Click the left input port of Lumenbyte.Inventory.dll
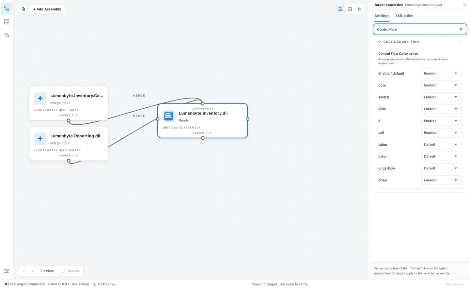Screen dimensions: 470x289 coord(158,119)
